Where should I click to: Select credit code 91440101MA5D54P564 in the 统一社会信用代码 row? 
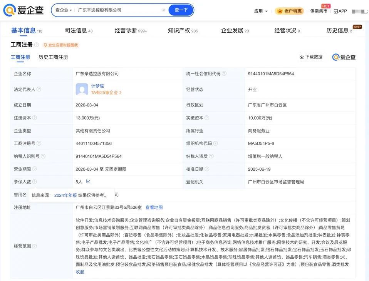click(x=271, y=74)
